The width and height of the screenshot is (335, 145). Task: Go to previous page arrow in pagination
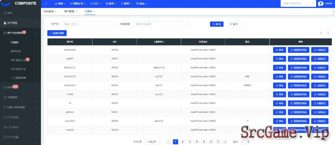click(x=168, y=142)
